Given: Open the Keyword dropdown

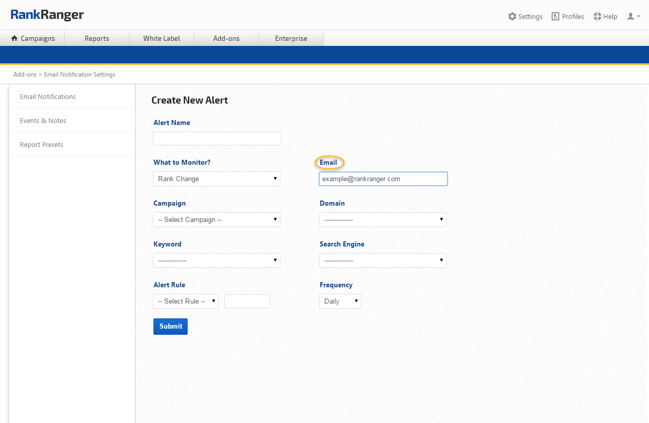Looking at the screenshot, I should [x=217, y=260].
